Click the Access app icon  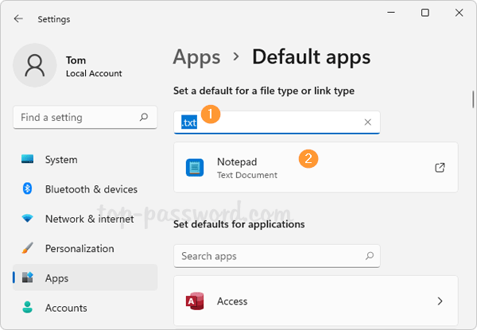(x=195, y=301)
